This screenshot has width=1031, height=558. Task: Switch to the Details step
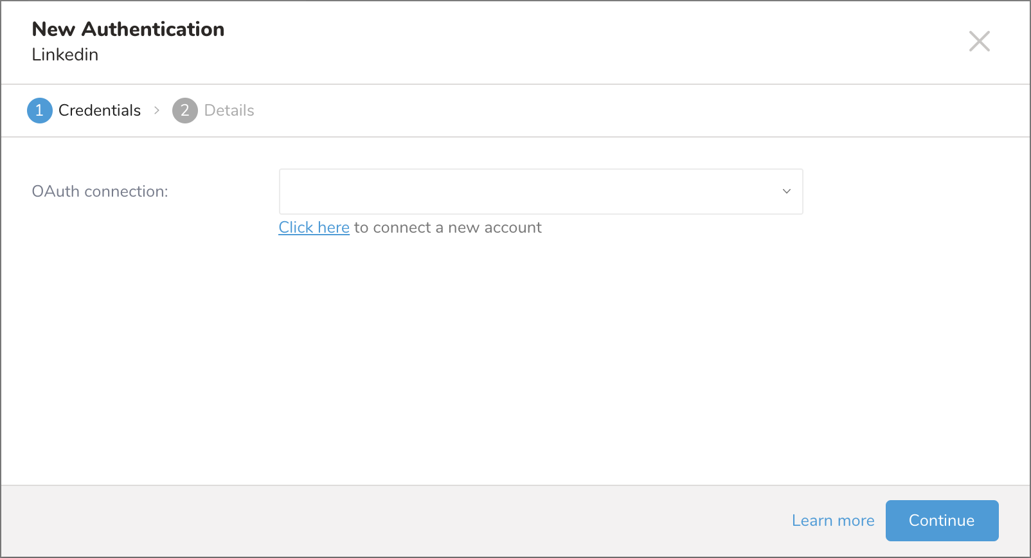point(229,111)
